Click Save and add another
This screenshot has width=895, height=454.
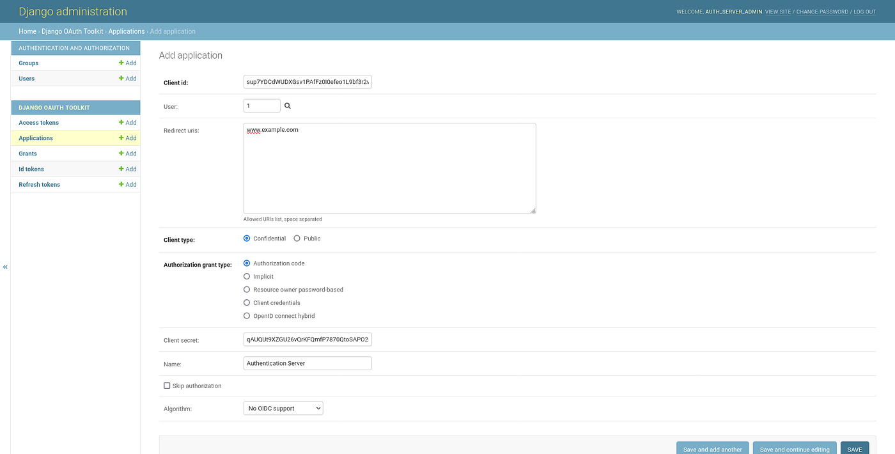(x=712, y=448)
